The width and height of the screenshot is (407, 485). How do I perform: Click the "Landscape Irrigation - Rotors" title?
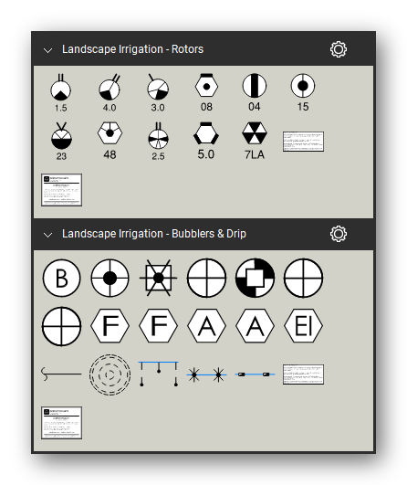[133, 49]
